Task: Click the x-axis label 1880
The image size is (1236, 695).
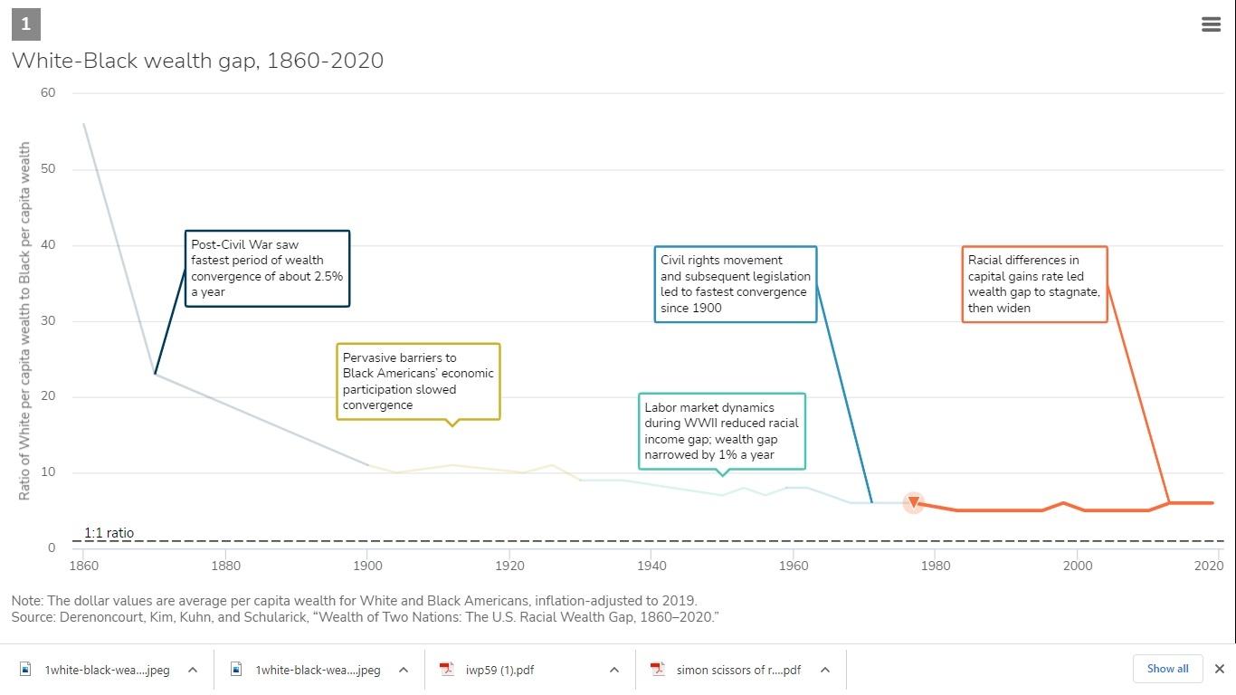Action: coord(225,566)
